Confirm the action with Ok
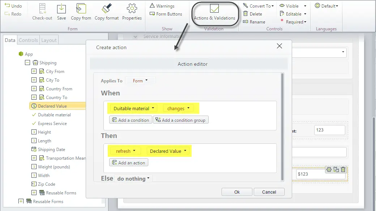 tap(237, 192)
